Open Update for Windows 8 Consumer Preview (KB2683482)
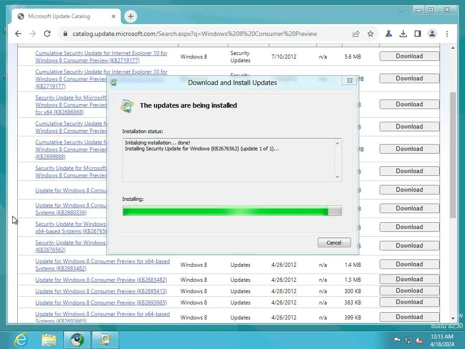 tap(101, 280)
